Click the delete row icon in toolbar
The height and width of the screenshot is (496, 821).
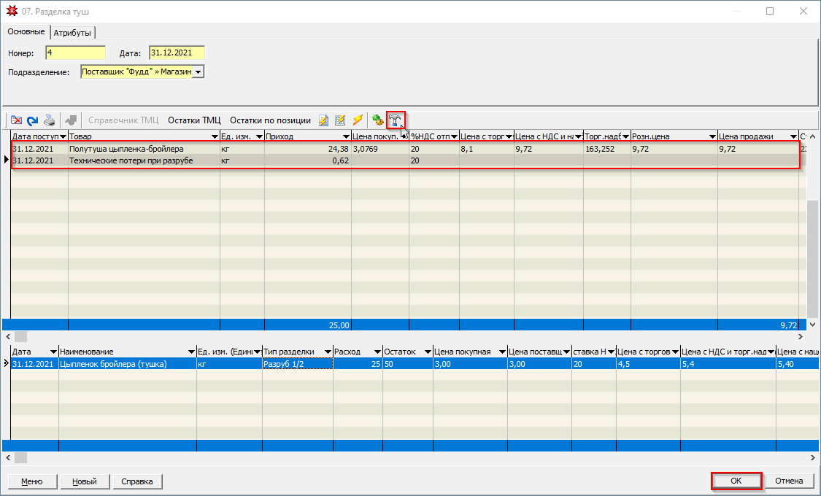click(x=16, y=120)
